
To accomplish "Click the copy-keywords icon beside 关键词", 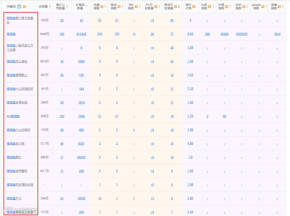I will coord(19,7).
